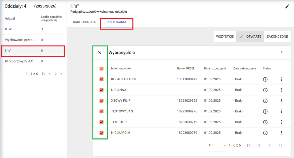Select class IV "sportowy IV AA" in list
294x158 pixels.
(19, 61)
